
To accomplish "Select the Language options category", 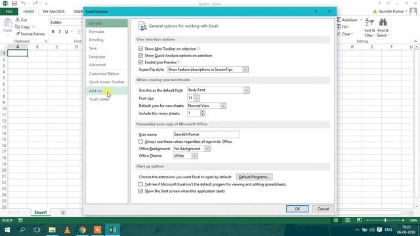I will pyautogui.click(x=97, y=56).
